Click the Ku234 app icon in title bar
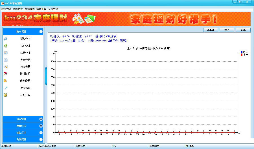This screenshot has width=254, height=149. point(3,3)
